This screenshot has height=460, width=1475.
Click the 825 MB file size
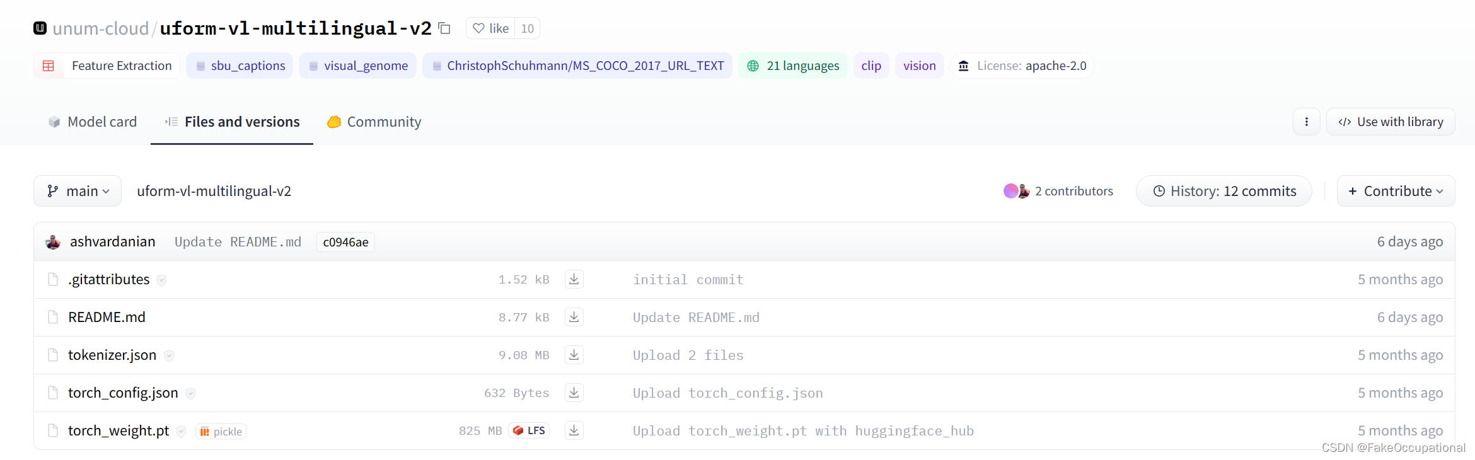click(480, 431)
